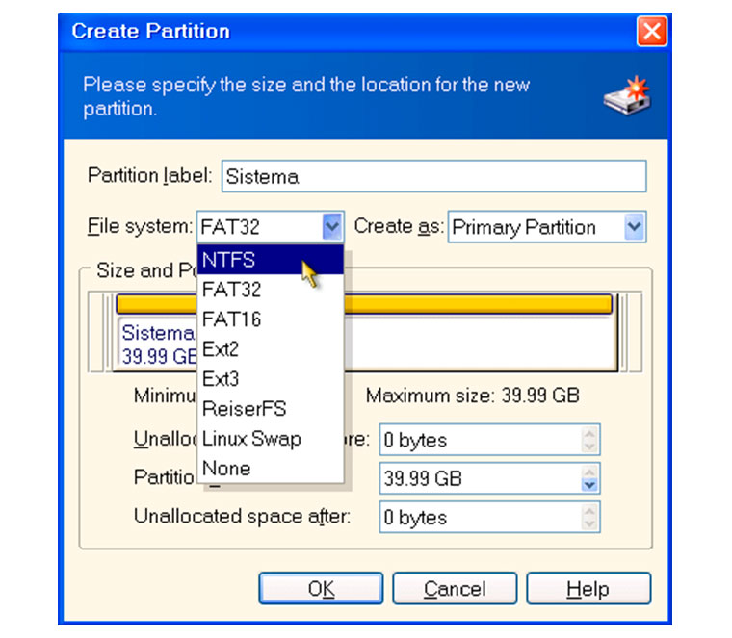Close the Create Partition dialog
Viewport: 732px width, 638px height.
[x=652, y=31]
